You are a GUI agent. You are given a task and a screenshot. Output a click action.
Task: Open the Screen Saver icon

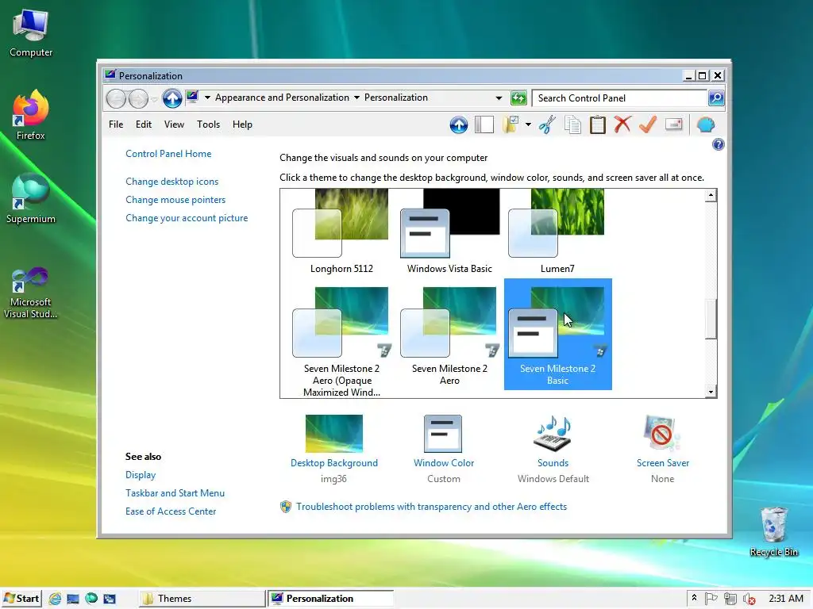[x=662, y=434]
